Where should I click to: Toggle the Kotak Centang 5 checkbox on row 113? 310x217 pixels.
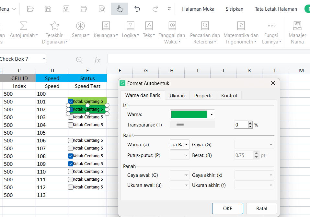[70, 195]
